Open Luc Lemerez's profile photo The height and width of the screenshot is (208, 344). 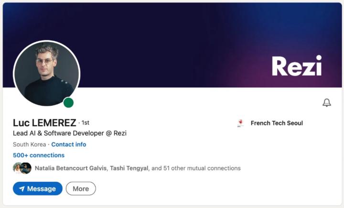[x=46, y=73]
